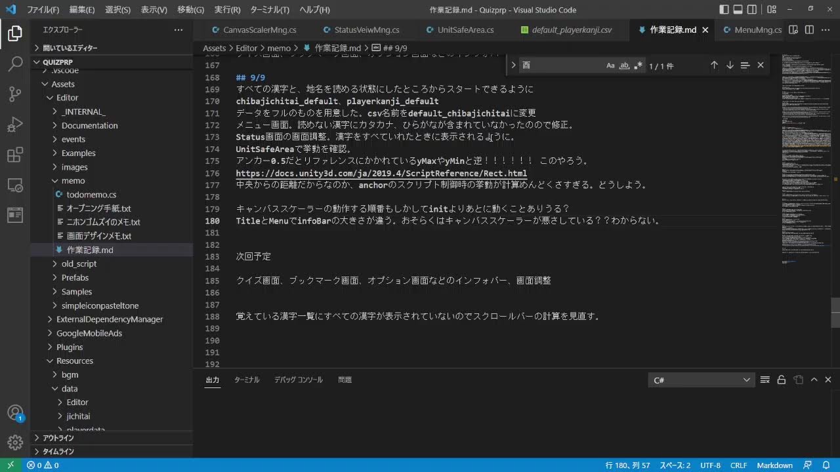840x472 pixels.
Task: Click the UTF-8 encoding status item
Action: 710,465
